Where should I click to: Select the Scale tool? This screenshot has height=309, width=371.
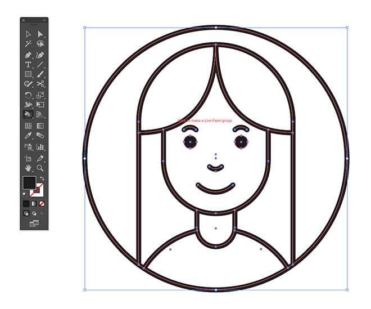[x=40, y=95]
